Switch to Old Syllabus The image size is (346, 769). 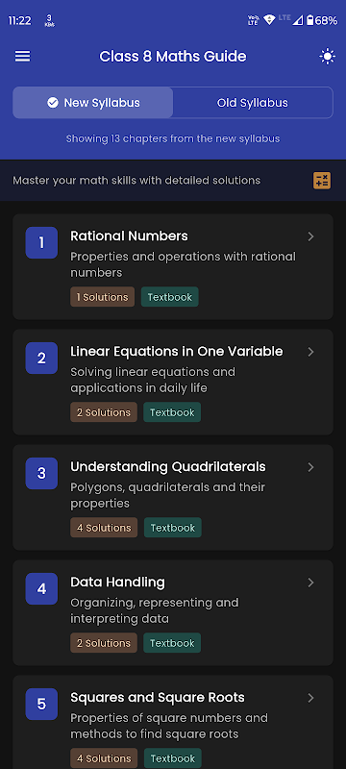pyautogui.click(x=253, y=103)
